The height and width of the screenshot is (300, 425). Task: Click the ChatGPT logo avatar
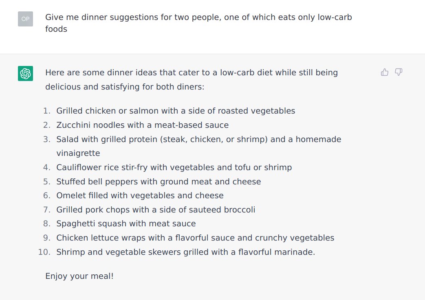26,73
